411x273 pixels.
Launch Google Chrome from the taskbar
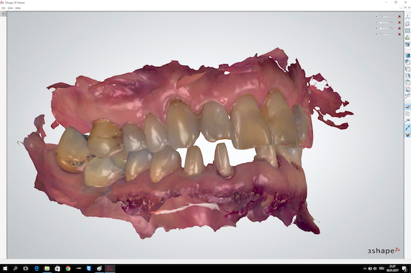coord(69,268)
